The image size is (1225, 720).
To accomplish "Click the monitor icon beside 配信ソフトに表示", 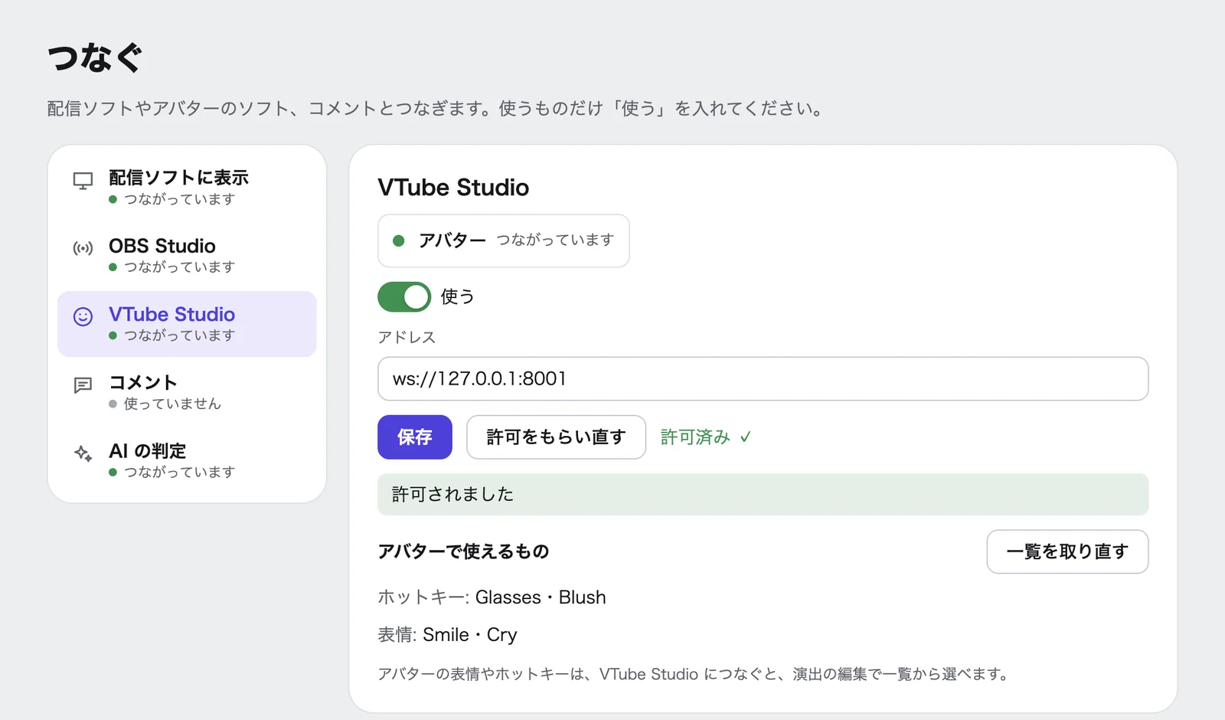I will [x=83, y=181].
